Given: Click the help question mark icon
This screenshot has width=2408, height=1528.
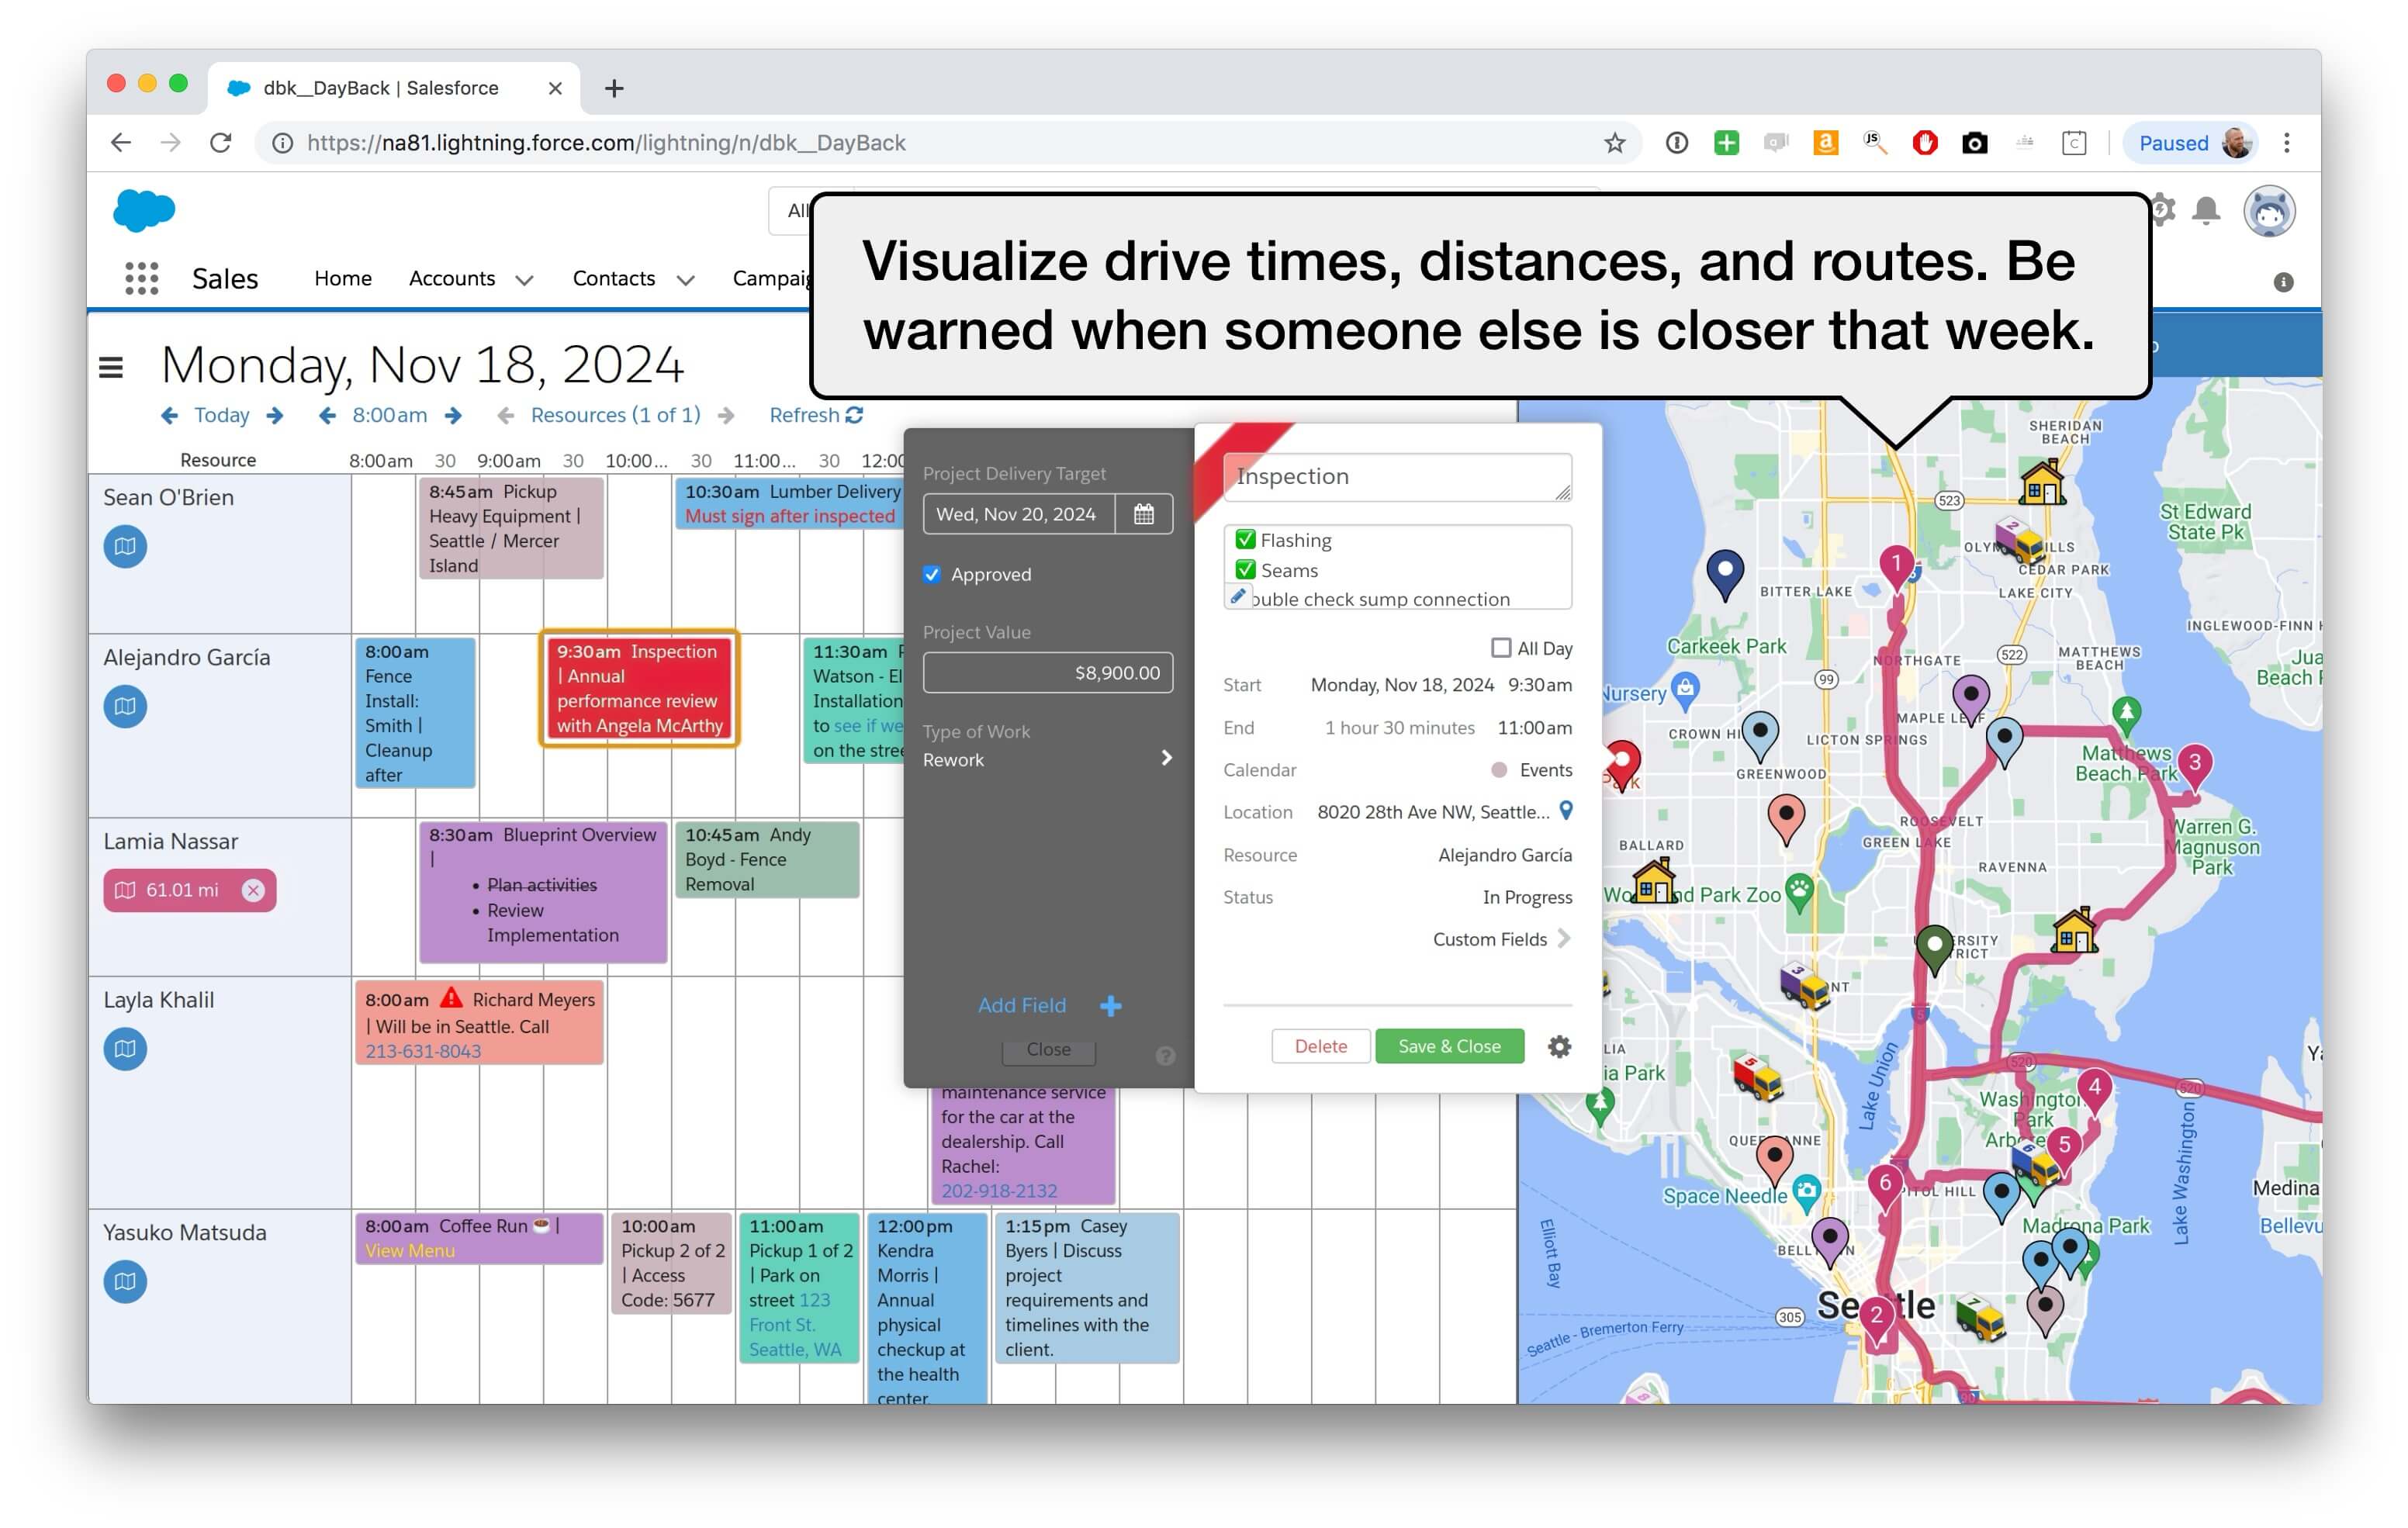Looking at the screenshot, I should pyautogui.click(x=1165, y=1056).
